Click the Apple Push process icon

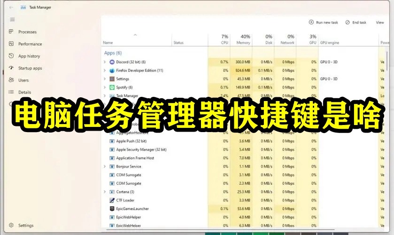point(112,141)
